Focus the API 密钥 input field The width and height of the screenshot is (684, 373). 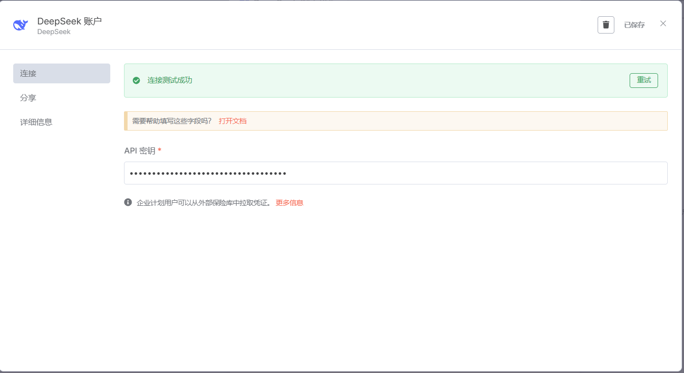pyautogui.click(x=395, y=173)
